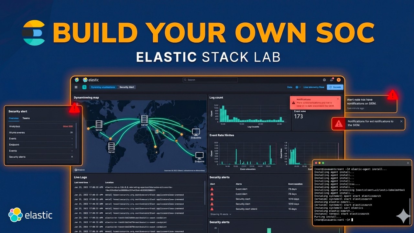Select the Endpoint row in Security alert
The width and height of the screenshot is (414, 233).
coord(41,145)
